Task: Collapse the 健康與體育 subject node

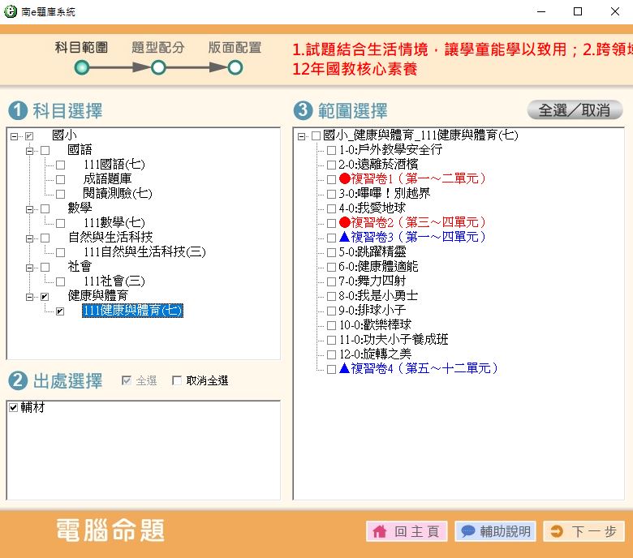Action: [x=30, y=296]
